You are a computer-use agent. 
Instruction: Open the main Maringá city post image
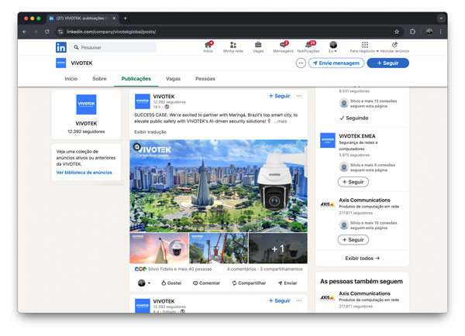219,186
